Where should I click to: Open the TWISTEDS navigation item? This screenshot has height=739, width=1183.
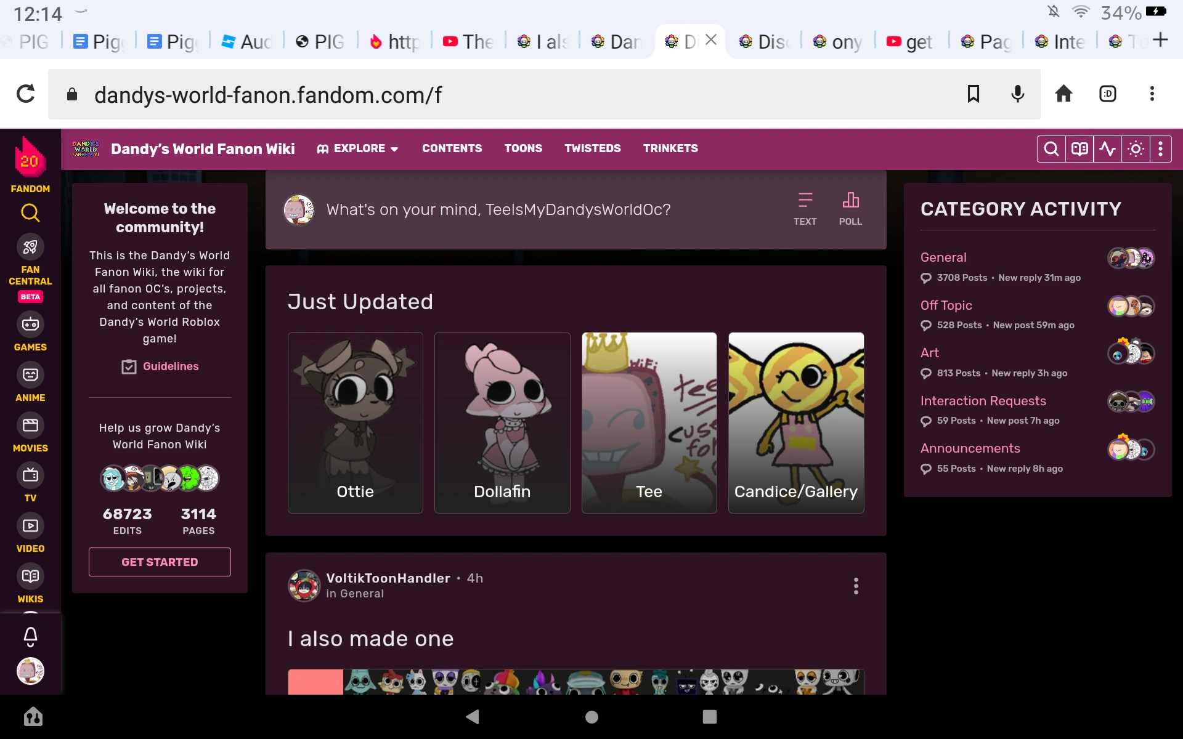(x=593, y=148)
